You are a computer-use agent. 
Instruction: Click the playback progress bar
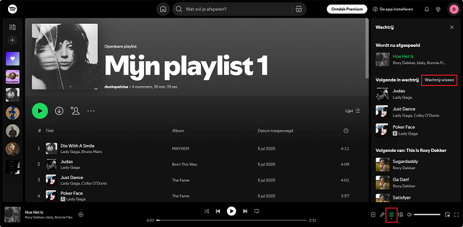[231, 220]
